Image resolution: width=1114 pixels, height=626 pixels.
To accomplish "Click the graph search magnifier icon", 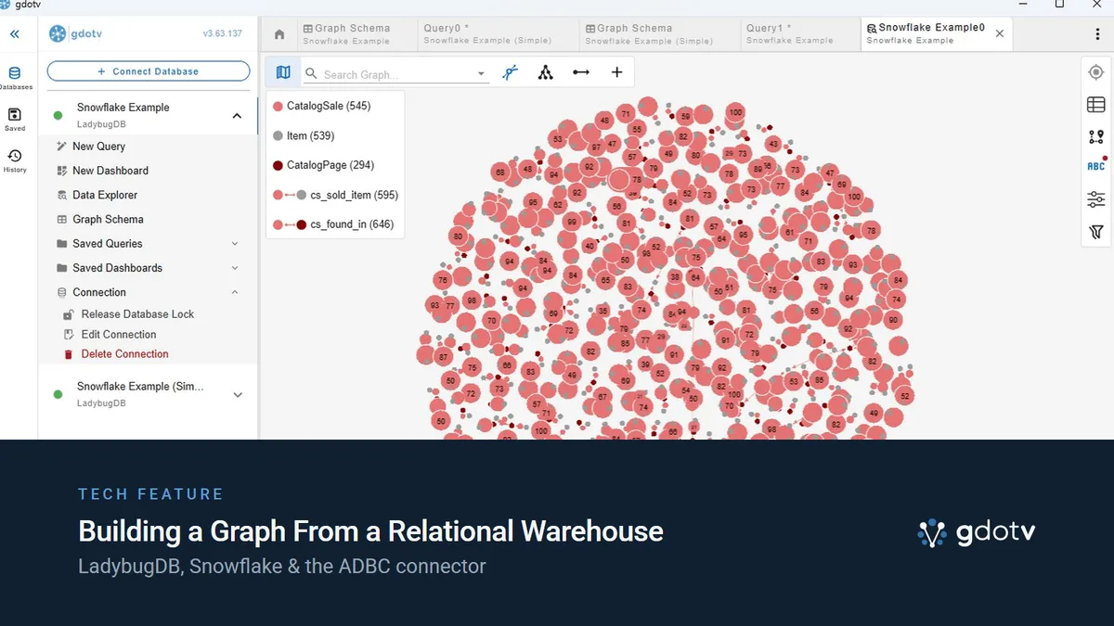I will point(312,74).
